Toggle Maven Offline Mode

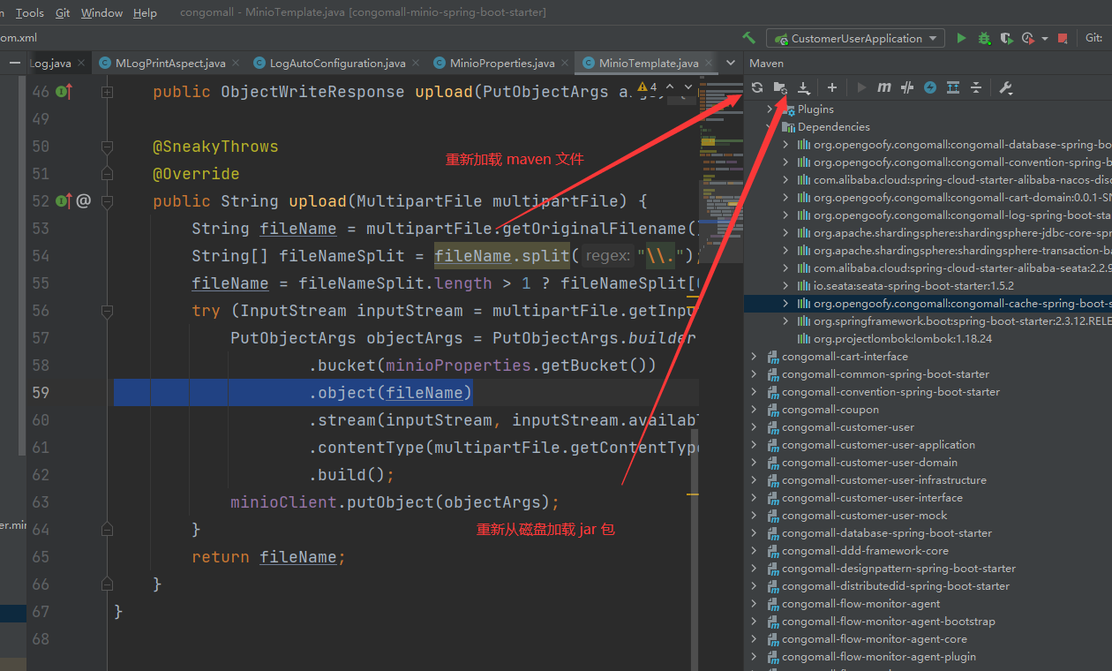pos(907,87)
